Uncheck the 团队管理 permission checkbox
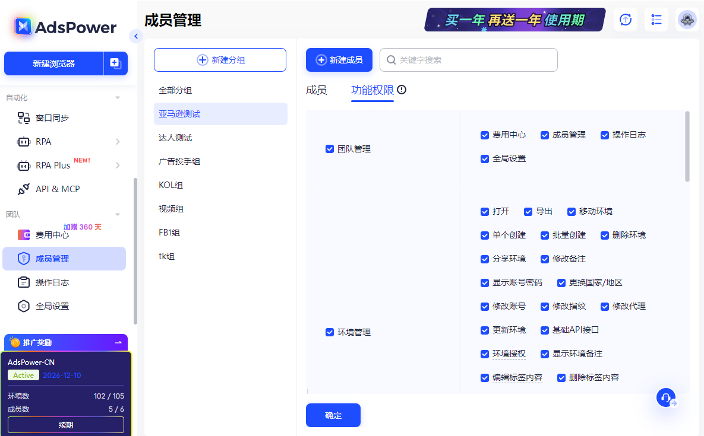Viewport: 704px width, 436px height. (x=330, y=149)
